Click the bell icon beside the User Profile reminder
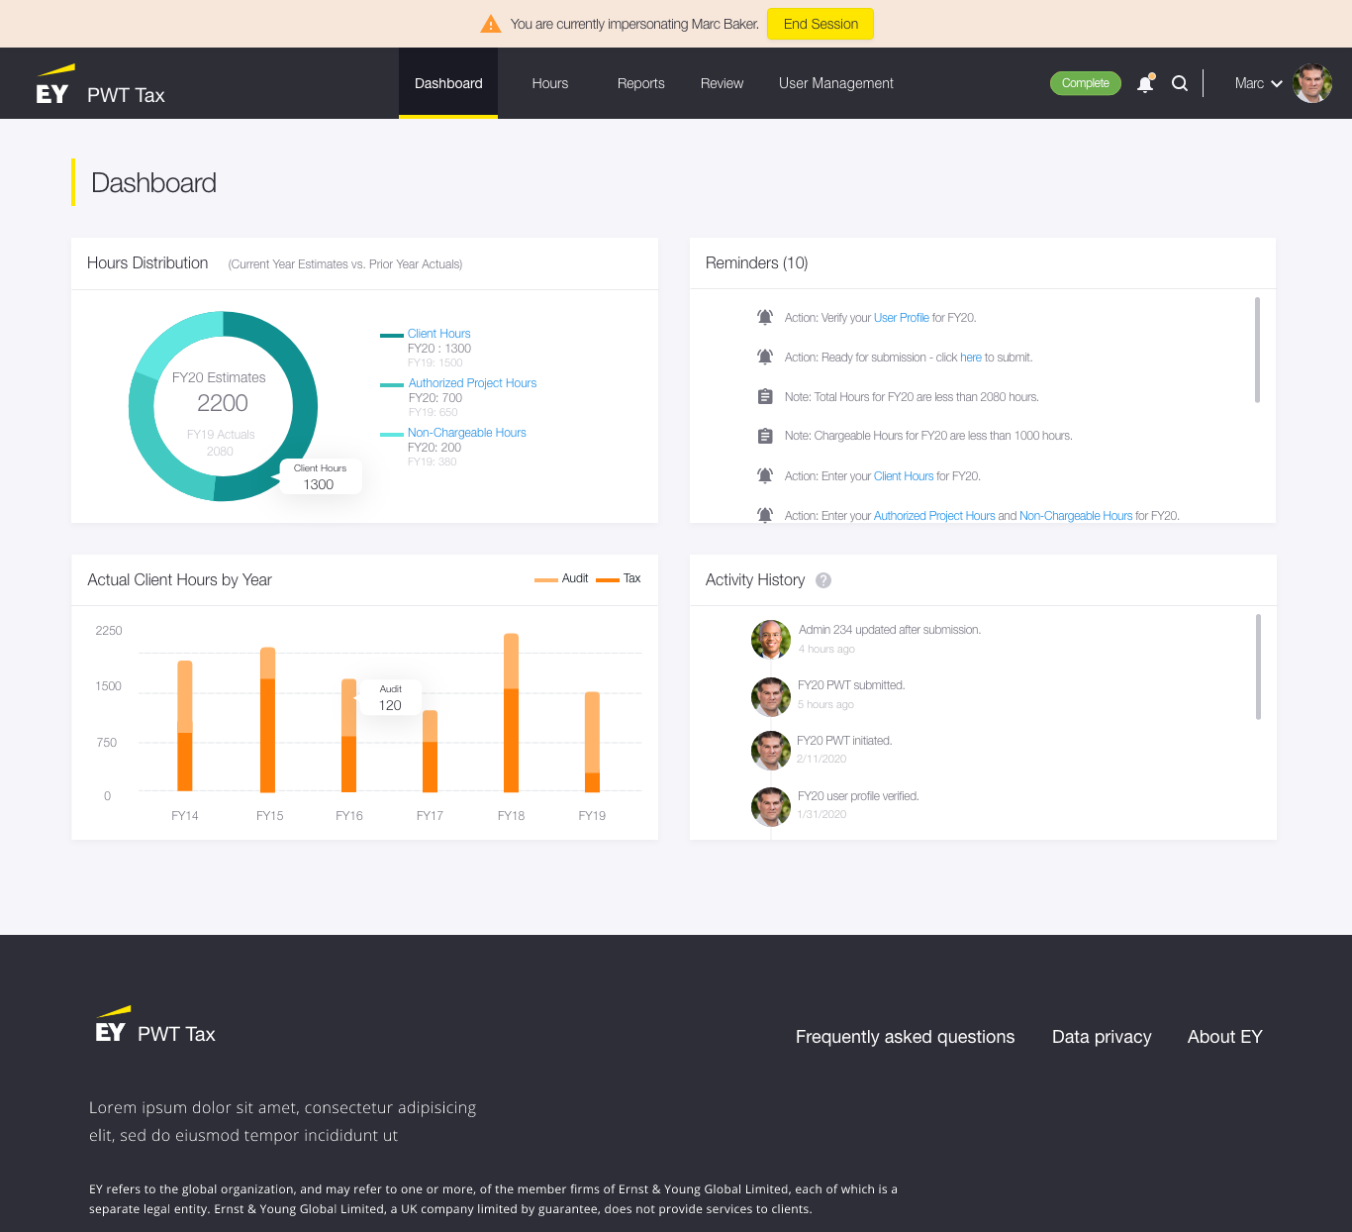 pos(764,317)
